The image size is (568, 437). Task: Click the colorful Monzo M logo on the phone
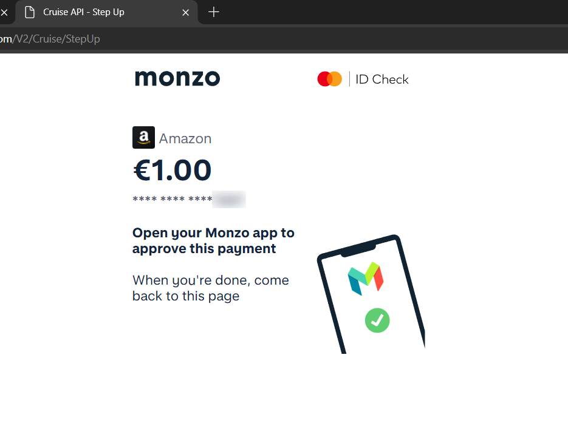point(365,279)
